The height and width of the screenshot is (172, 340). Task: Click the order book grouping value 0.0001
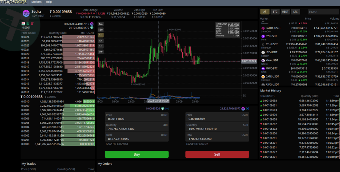[x=26, y=28]
